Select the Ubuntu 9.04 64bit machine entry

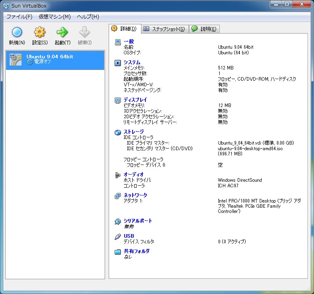pyautogui.click(x=55, y=60)
